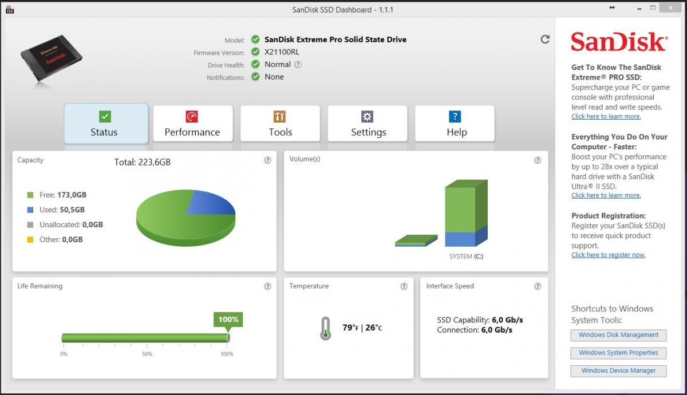Click the Drive Health 'Normal' value

tap(278, 65)
